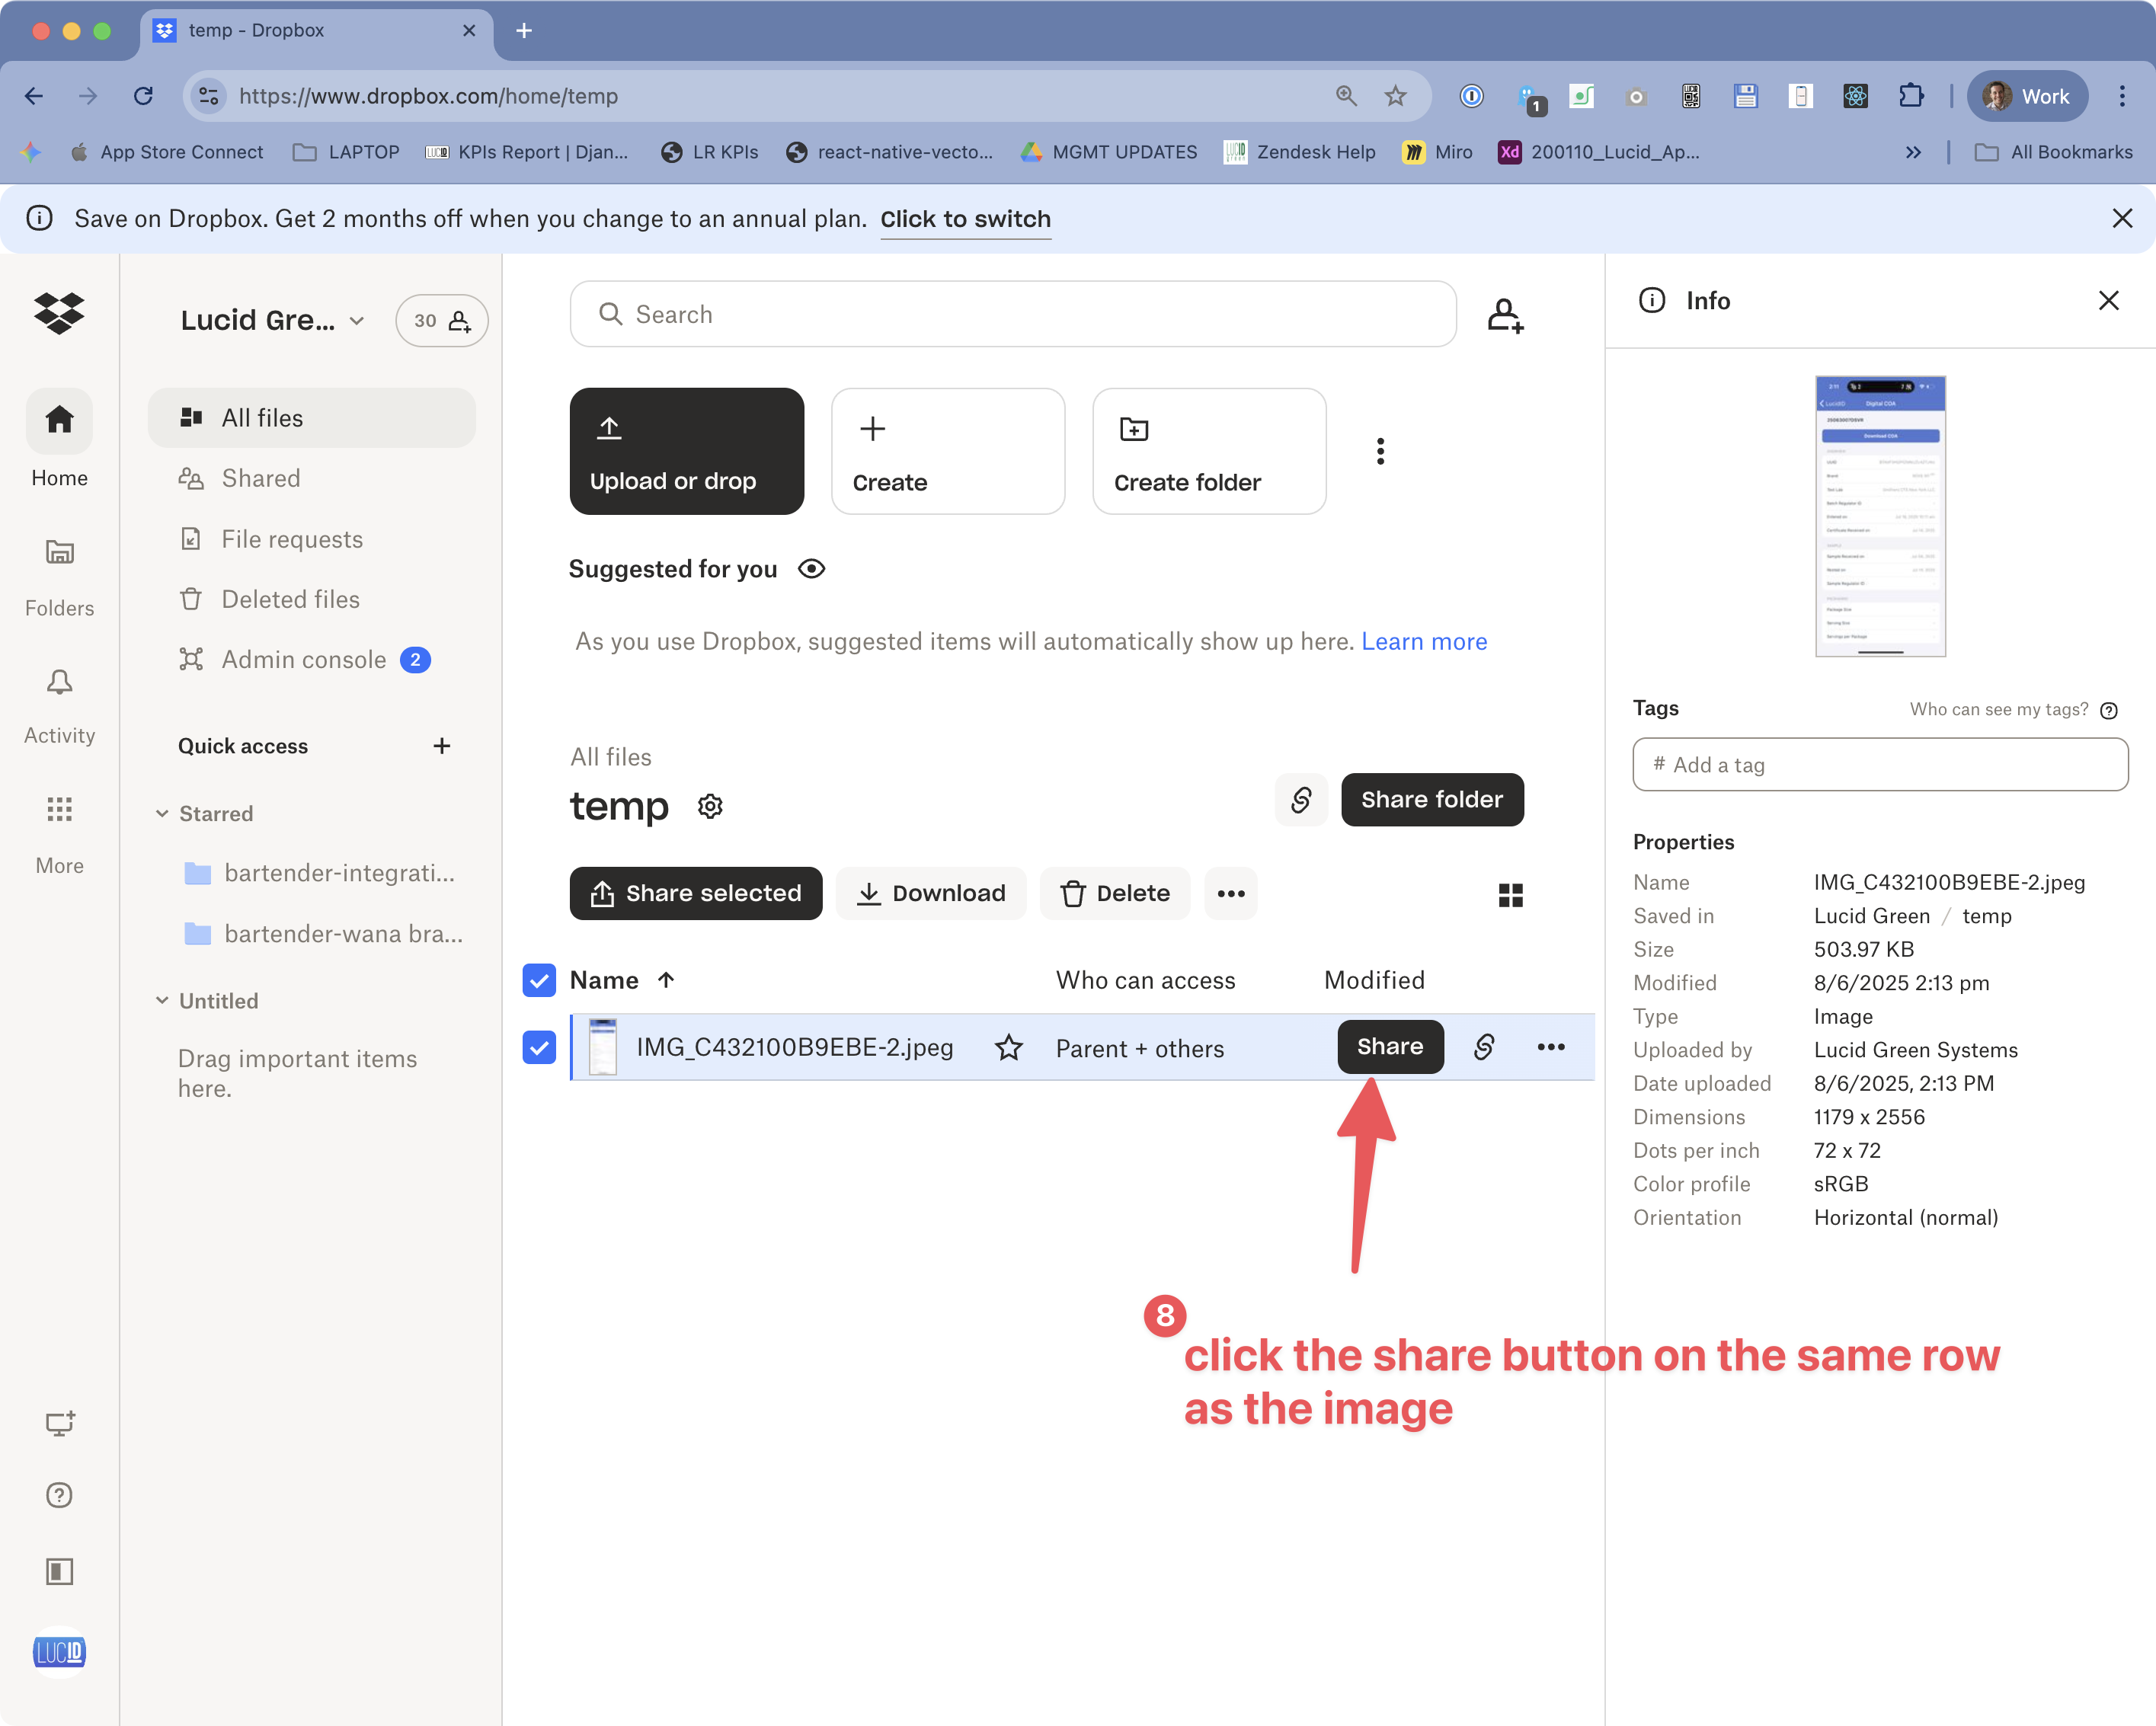Click the Share folder button
Screen dimensions: 2156x1726
[x=1432, y=799]
